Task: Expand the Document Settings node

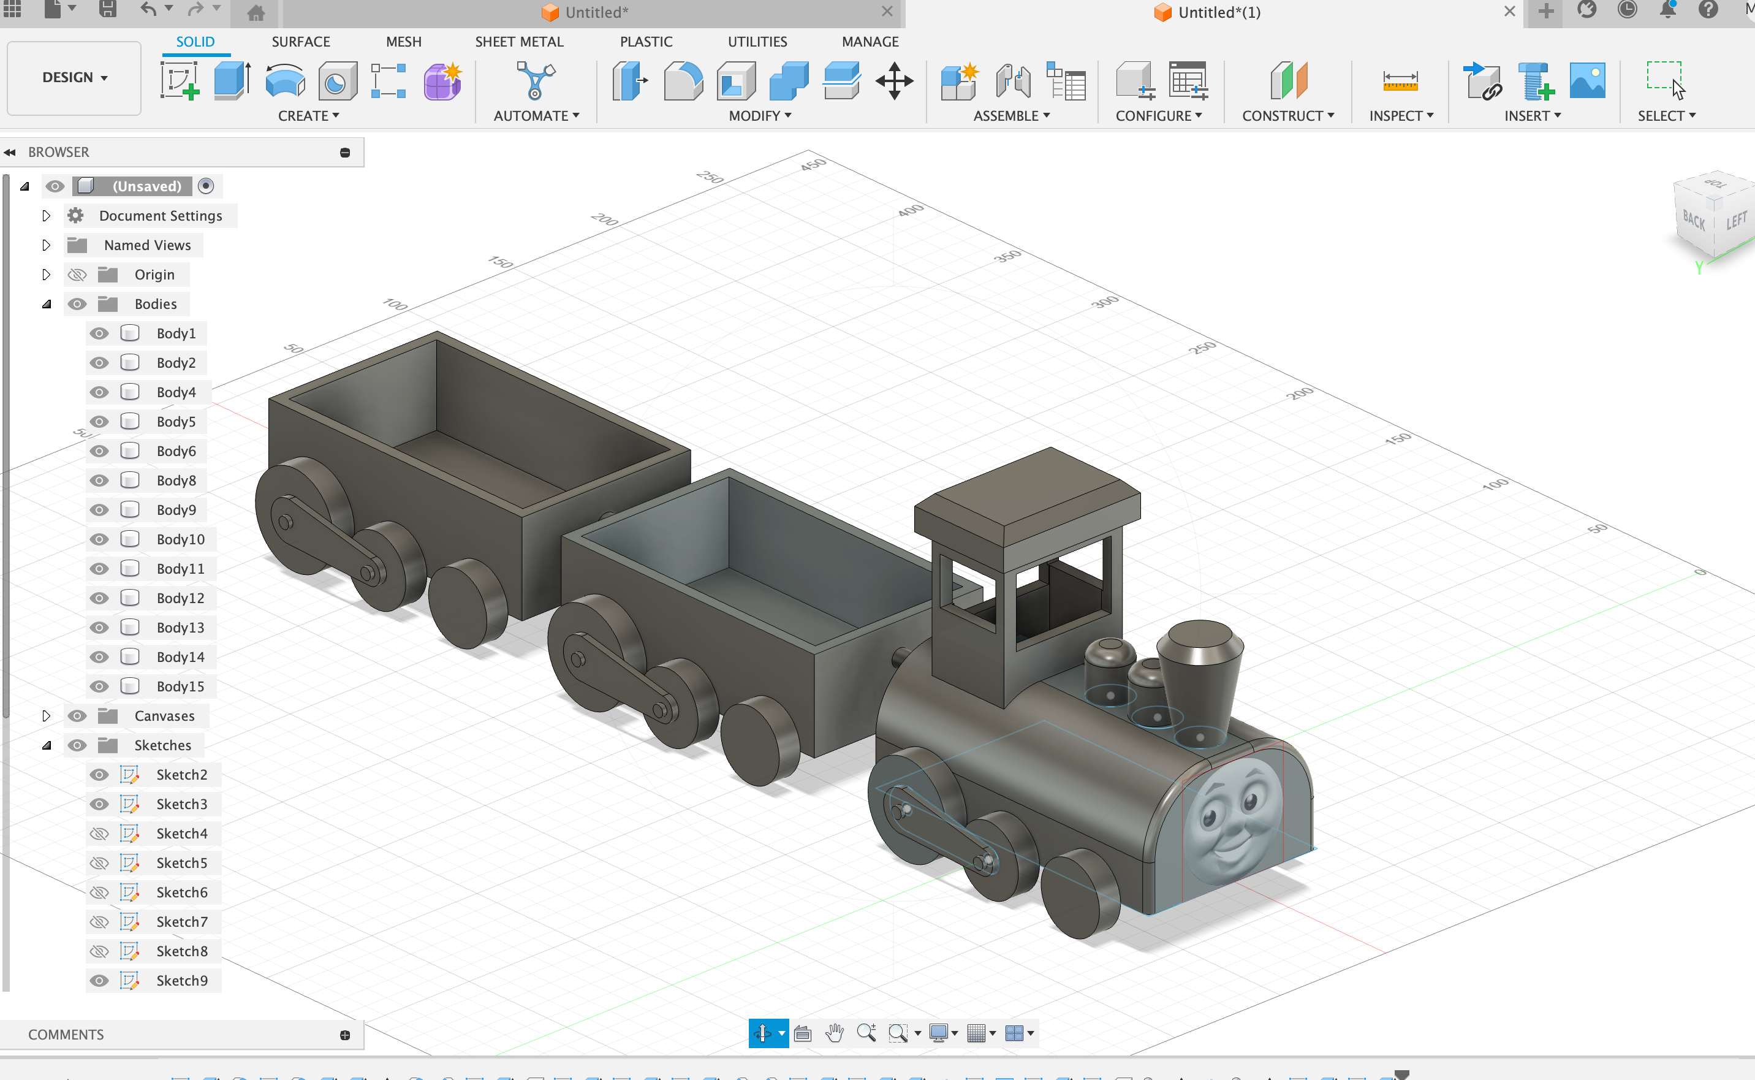Action: point(47,216)
